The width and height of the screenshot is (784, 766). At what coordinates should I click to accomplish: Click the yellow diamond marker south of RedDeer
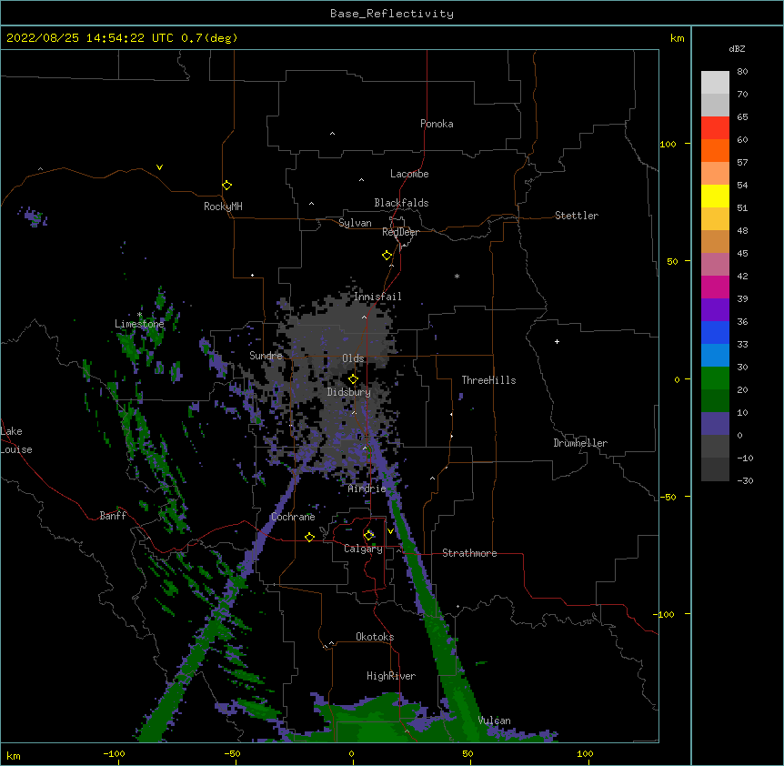point(387,256)
